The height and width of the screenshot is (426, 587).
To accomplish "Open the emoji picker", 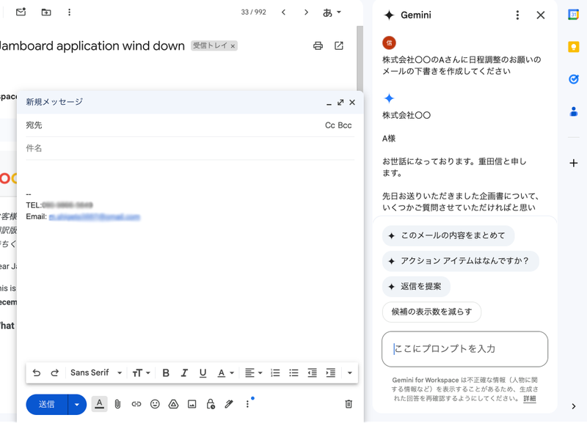I will coord(155,404).
